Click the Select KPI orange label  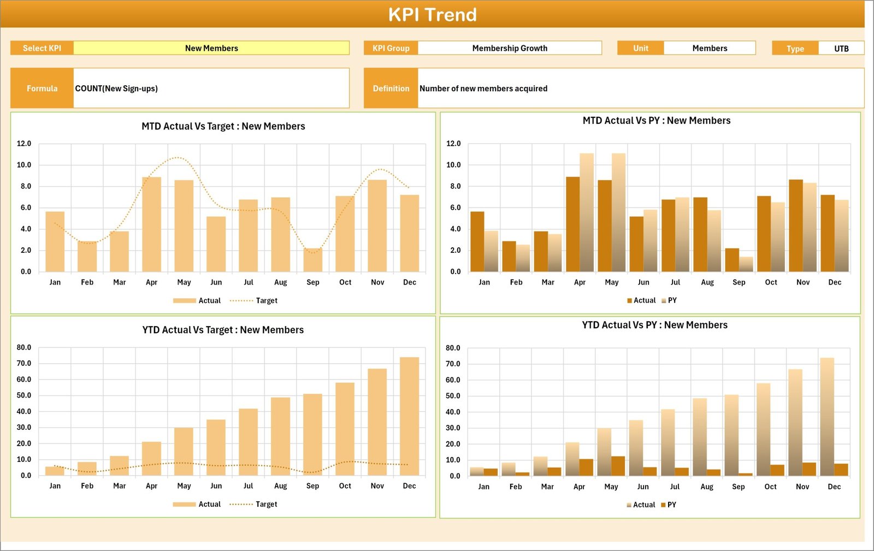(x=42, y=48)
